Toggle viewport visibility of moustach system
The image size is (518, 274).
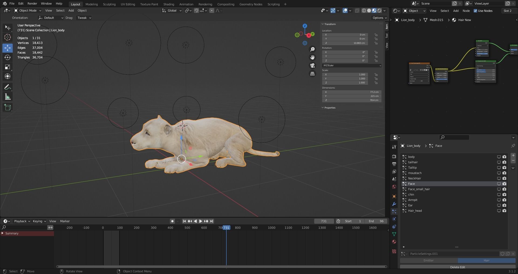(x=499, y=173)
